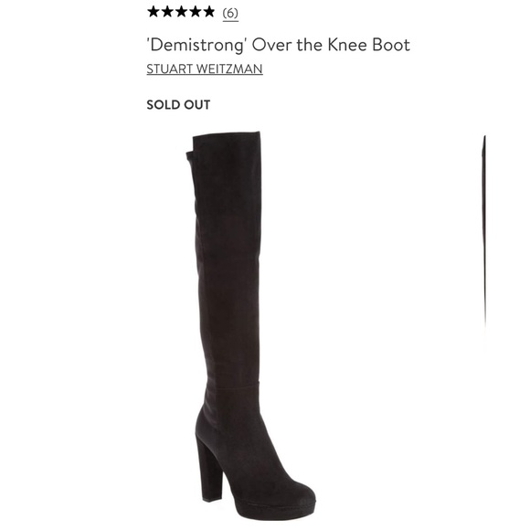530x530 pixels.
Task: Click the 'Demistrong' Over the Knee Boot title
Action: pos(279,45)
